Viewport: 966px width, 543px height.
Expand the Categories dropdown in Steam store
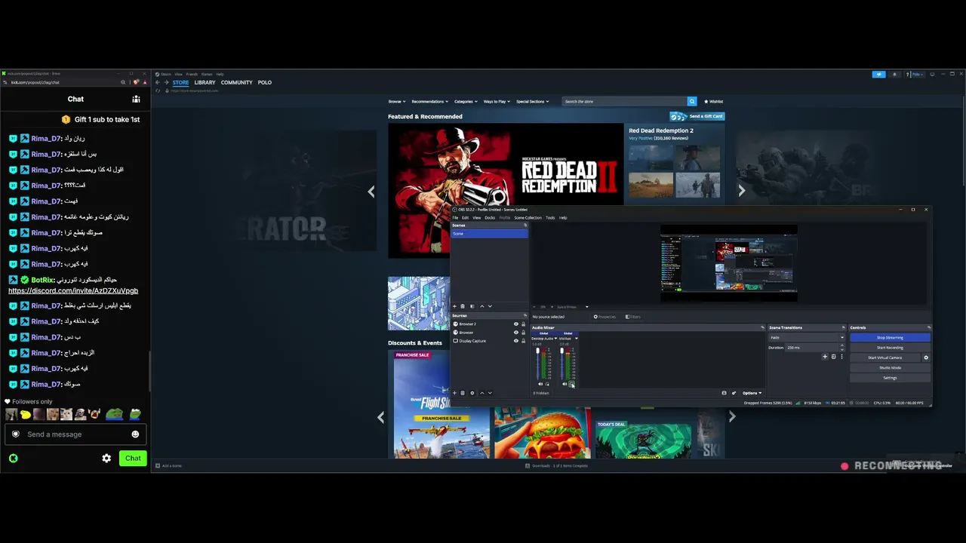466,101
